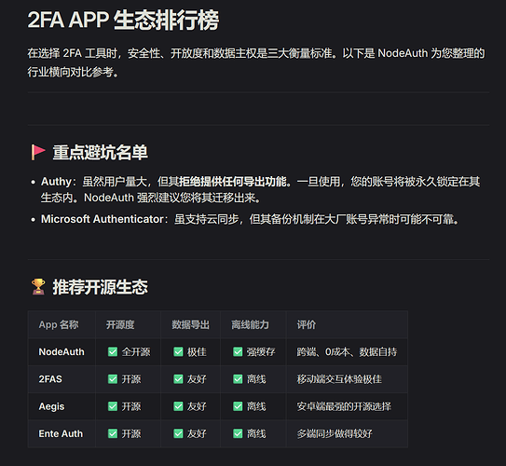This screenshot has height=466, width=506.
Task: Select the 数据导出 column header
Action: (190, 324)
